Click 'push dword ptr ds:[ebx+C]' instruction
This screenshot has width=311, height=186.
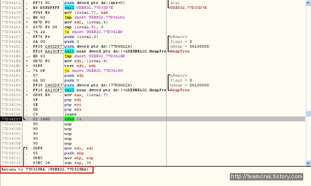point(95,3)
